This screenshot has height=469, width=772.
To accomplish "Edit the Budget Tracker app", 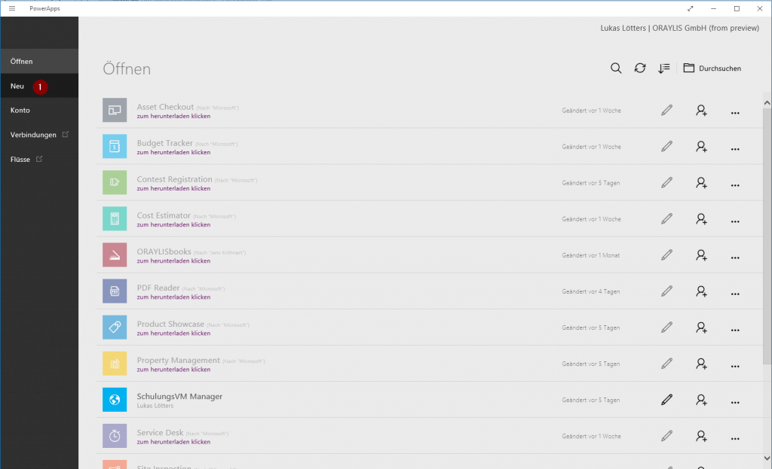I will click(x=666, y=147).
